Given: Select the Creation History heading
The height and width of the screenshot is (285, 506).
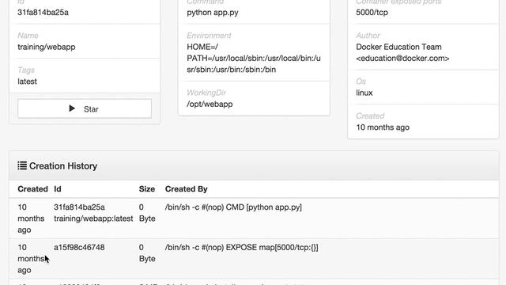Looking at the screenshot, I should point(63,166).
